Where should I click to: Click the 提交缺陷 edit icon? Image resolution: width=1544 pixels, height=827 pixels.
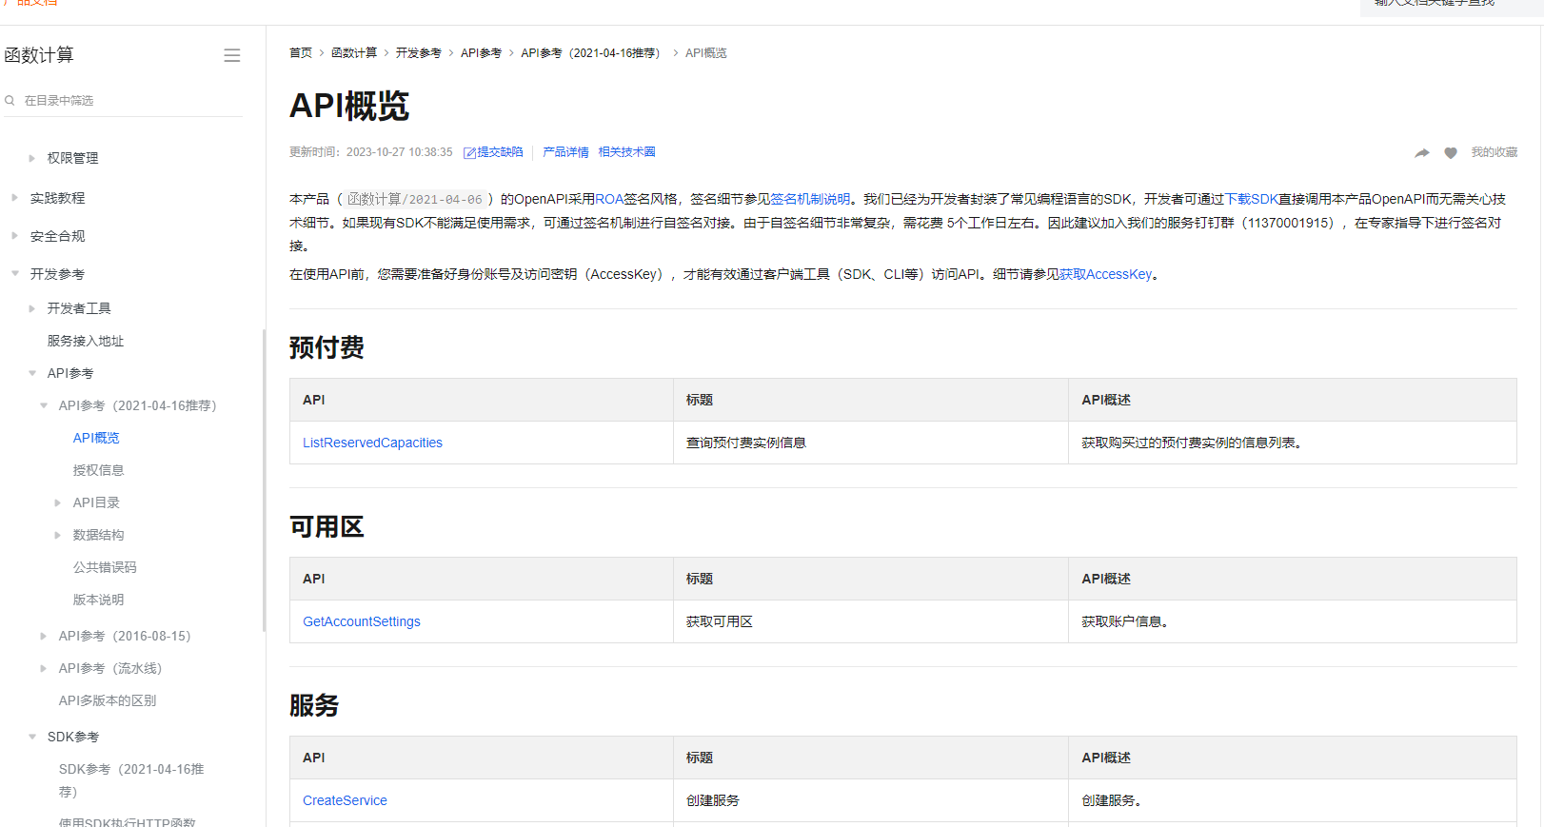pyautogui.click(x=469, y=153)
